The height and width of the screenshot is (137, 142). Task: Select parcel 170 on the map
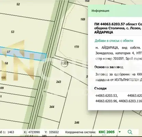click(x=76, y=47)
